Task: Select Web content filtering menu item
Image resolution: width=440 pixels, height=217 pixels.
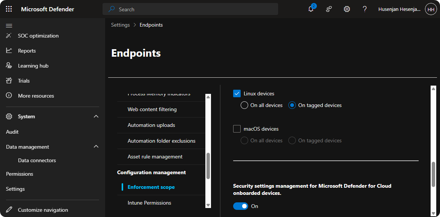Action: [152, 109]
